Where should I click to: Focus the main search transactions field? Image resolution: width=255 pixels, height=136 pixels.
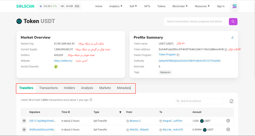tap(196, 21)
